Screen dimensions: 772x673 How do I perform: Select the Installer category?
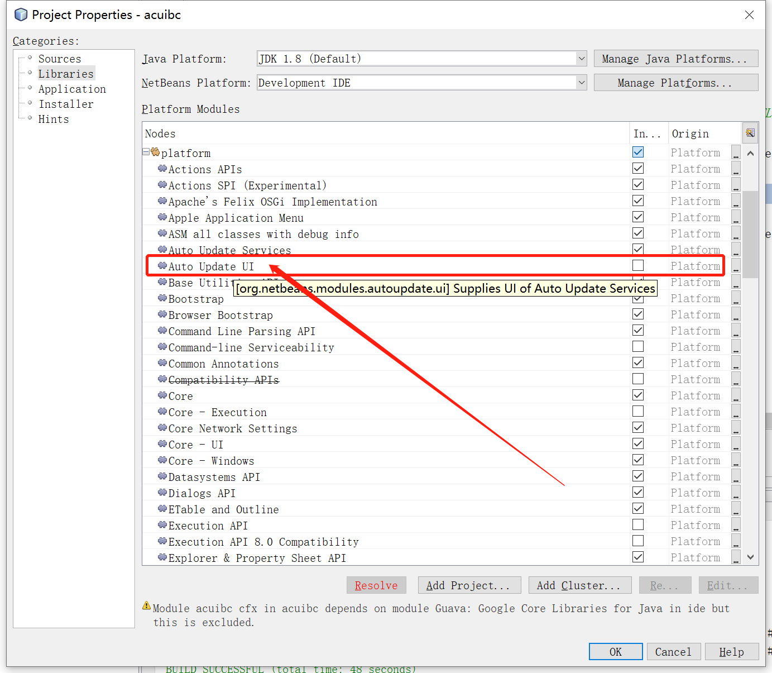click(x=66, y=104)
